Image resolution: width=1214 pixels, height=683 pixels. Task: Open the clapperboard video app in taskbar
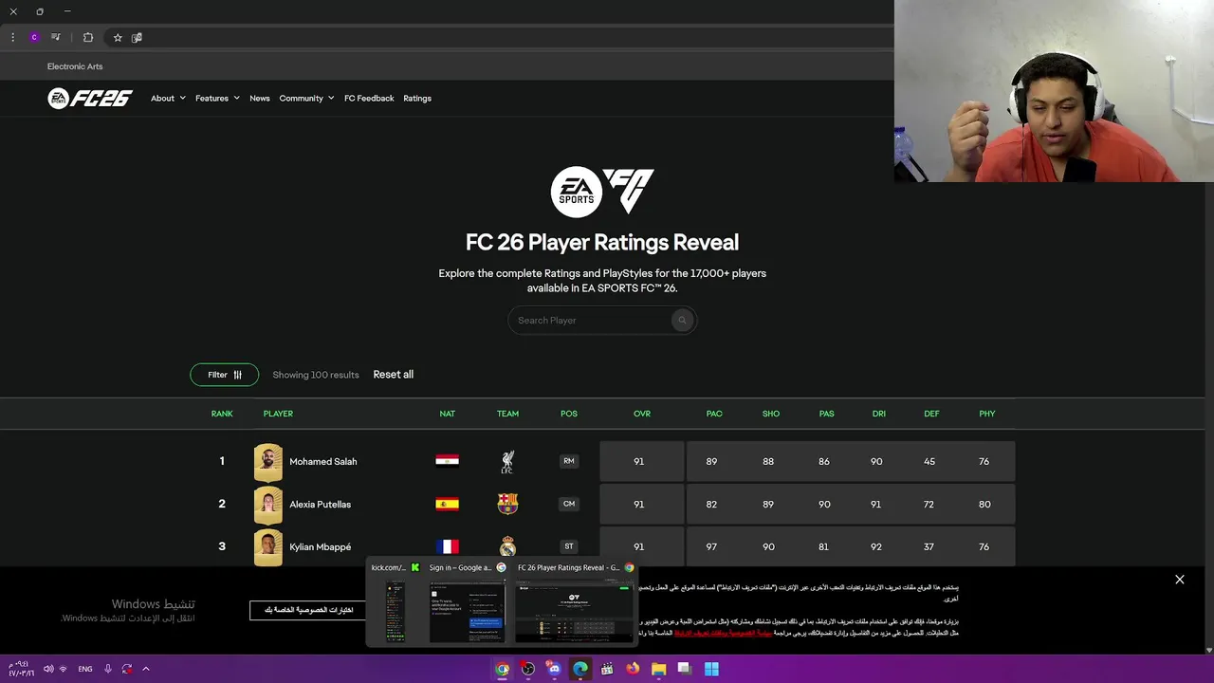(x=607, y=669)
